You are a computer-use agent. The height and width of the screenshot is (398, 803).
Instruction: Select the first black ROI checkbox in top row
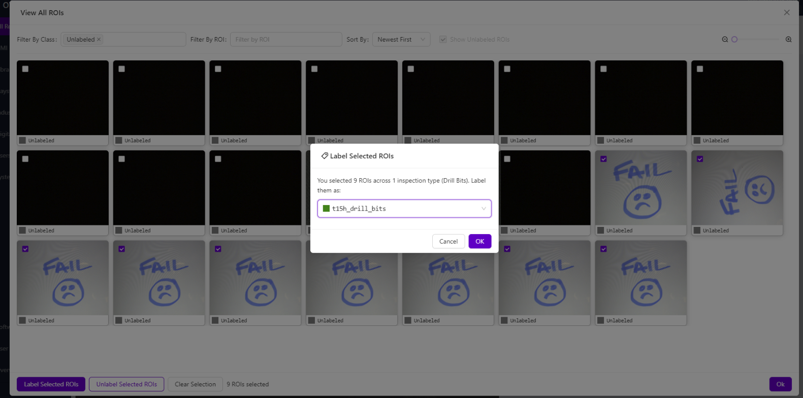[x=25, y=69]
